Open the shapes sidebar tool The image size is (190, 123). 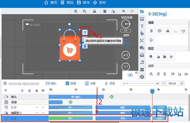coord(142,12)
